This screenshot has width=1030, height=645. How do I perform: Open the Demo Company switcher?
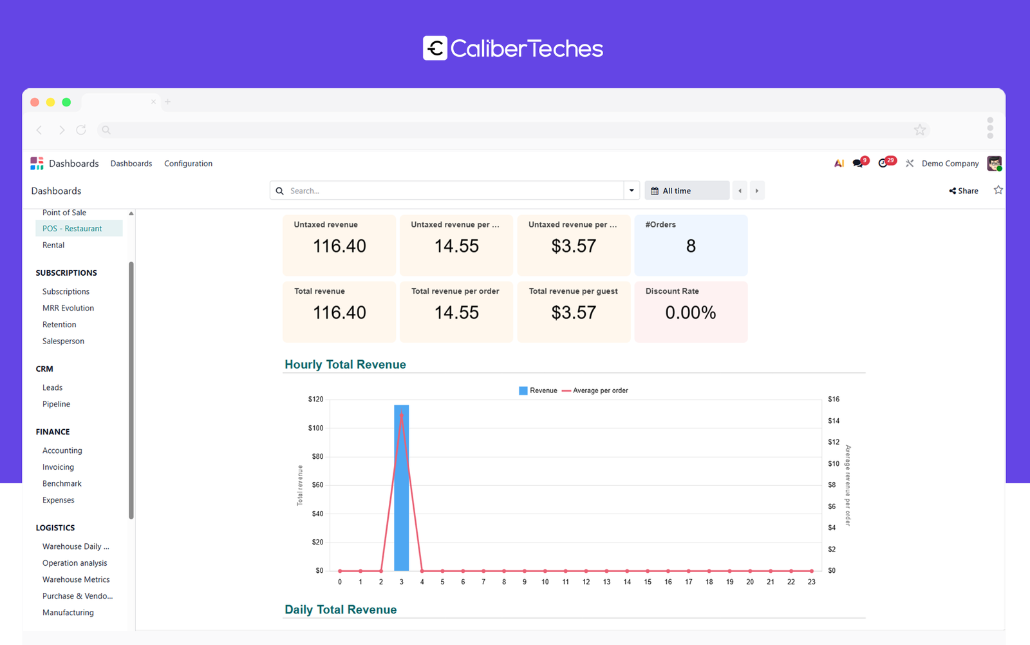click(x=950, y=164)
